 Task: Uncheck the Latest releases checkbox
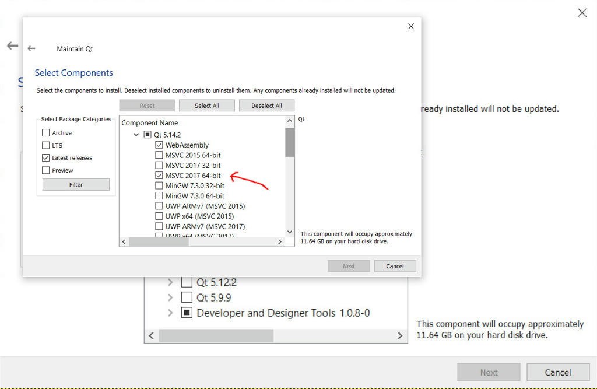45,157
